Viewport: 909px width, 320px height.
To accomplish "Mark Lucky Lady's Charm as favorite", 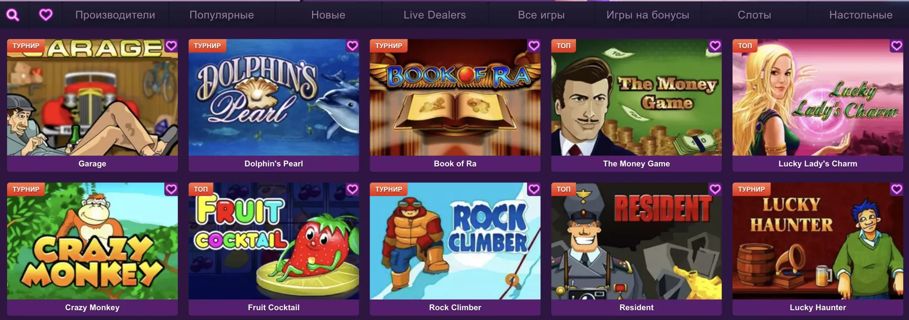I will point(897,46).
